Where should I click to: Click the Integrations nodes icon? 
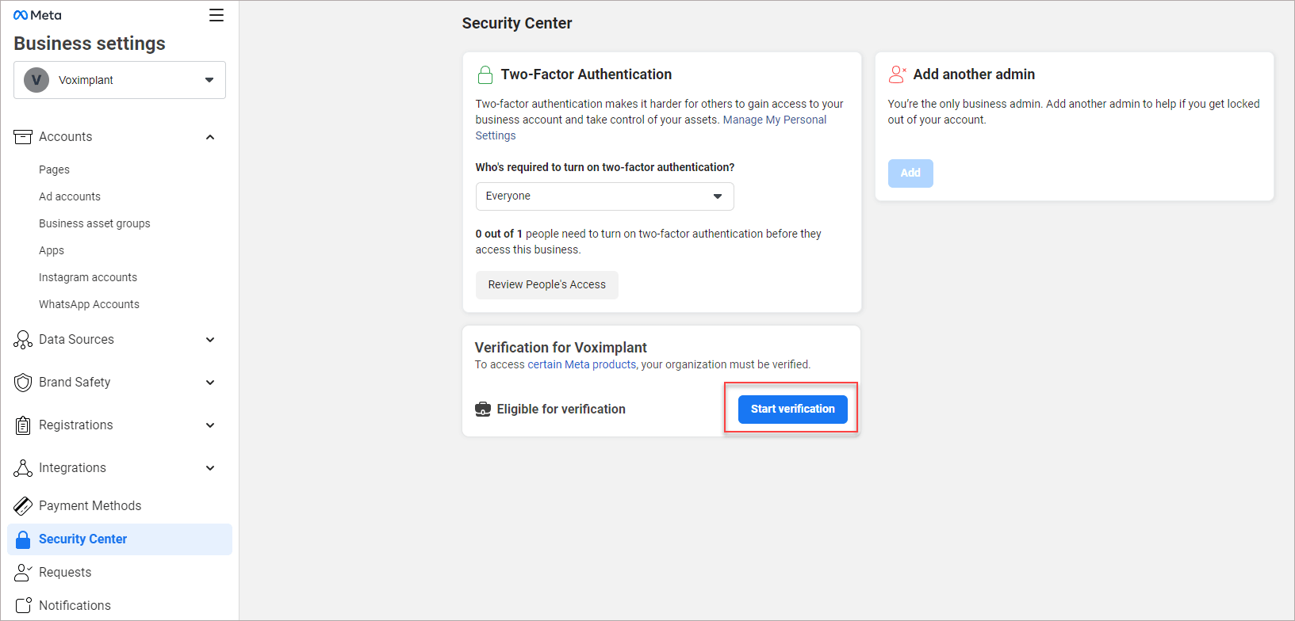(x=23, y=468)
